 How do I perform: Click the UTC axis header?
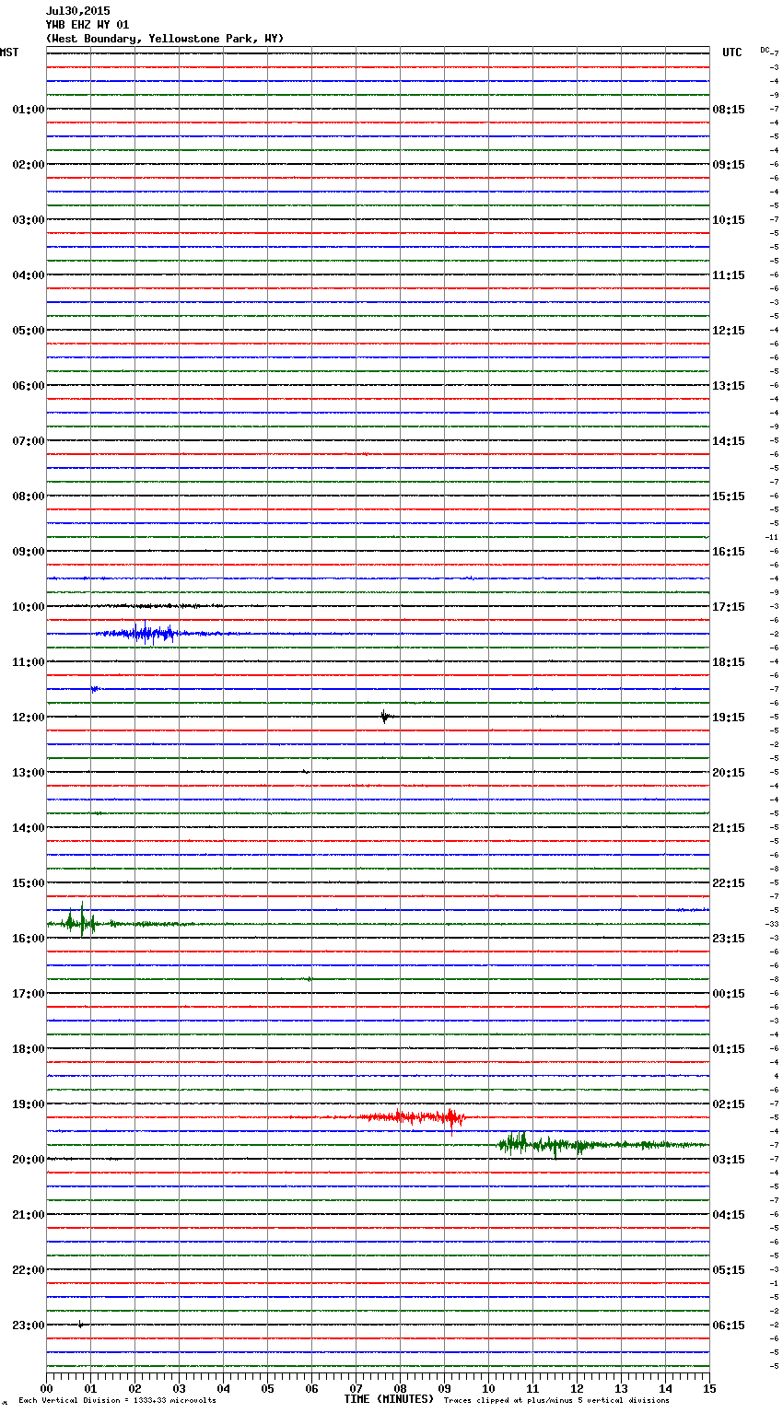coord(732,53)
